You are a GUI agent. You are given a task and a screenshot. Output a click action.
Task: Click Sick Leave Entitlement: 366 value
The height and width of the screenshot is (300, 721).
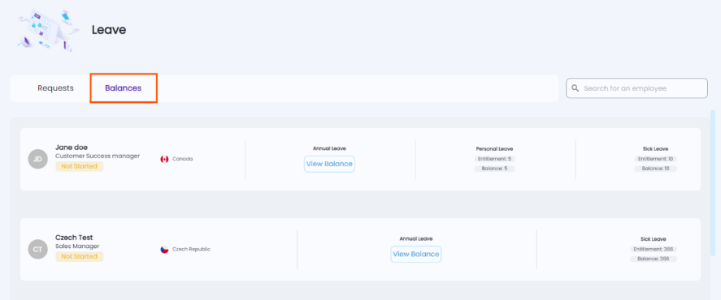(x=654, y=249)
